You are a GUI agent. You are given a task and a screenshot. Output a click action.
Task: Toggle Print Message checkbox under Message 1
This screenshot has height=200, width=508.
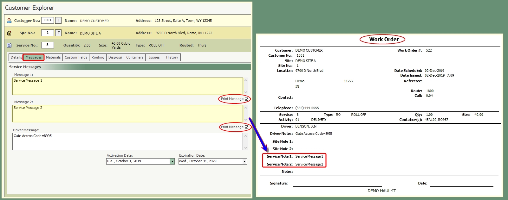click(x=246, y=99)
